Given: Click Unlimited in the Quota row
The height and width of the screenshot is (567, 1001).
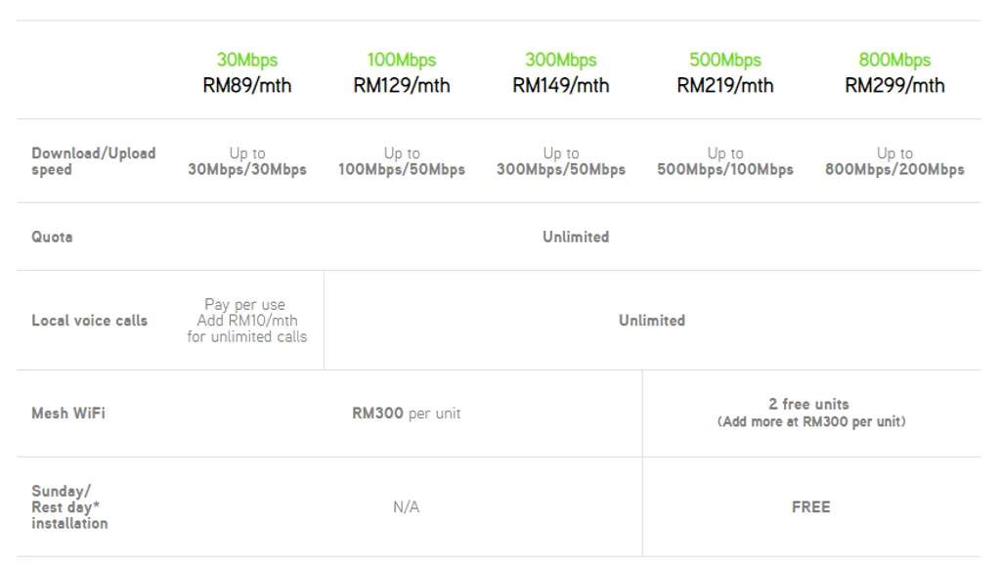Looking at the screenshot, I should [x=576, y=237].
